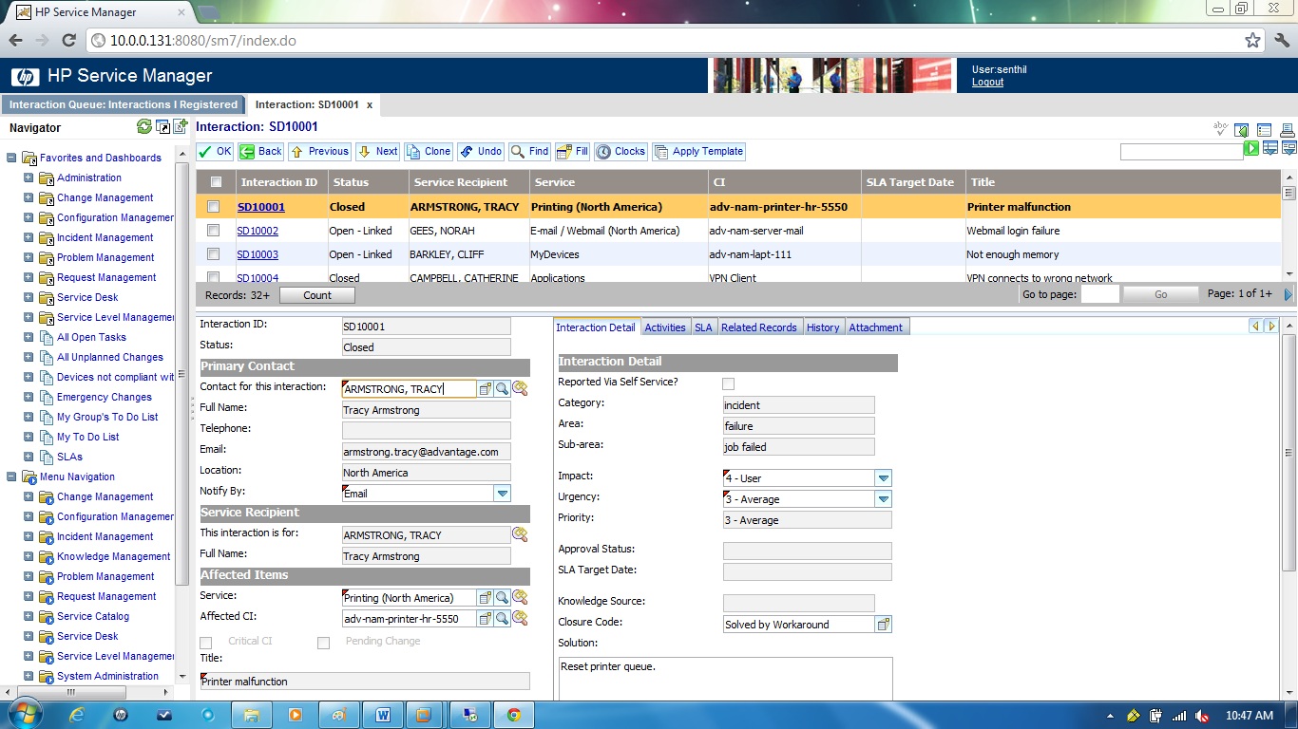This screenshot has height=729, width=1298.
Task: Click the Find magnifier beside Contact field
Action: point(502,388)
